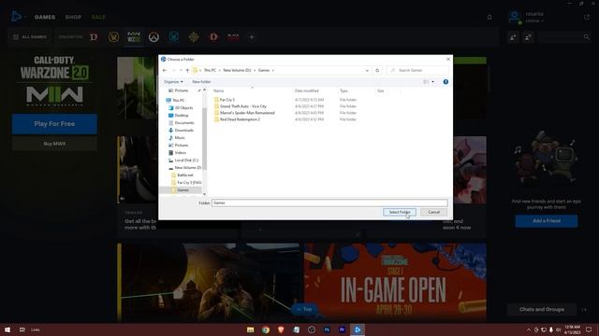Screen dimensions: 599x336
Task: Open Battle.net notifications bell
Action: pyautogui.click(x=489, y=17)
